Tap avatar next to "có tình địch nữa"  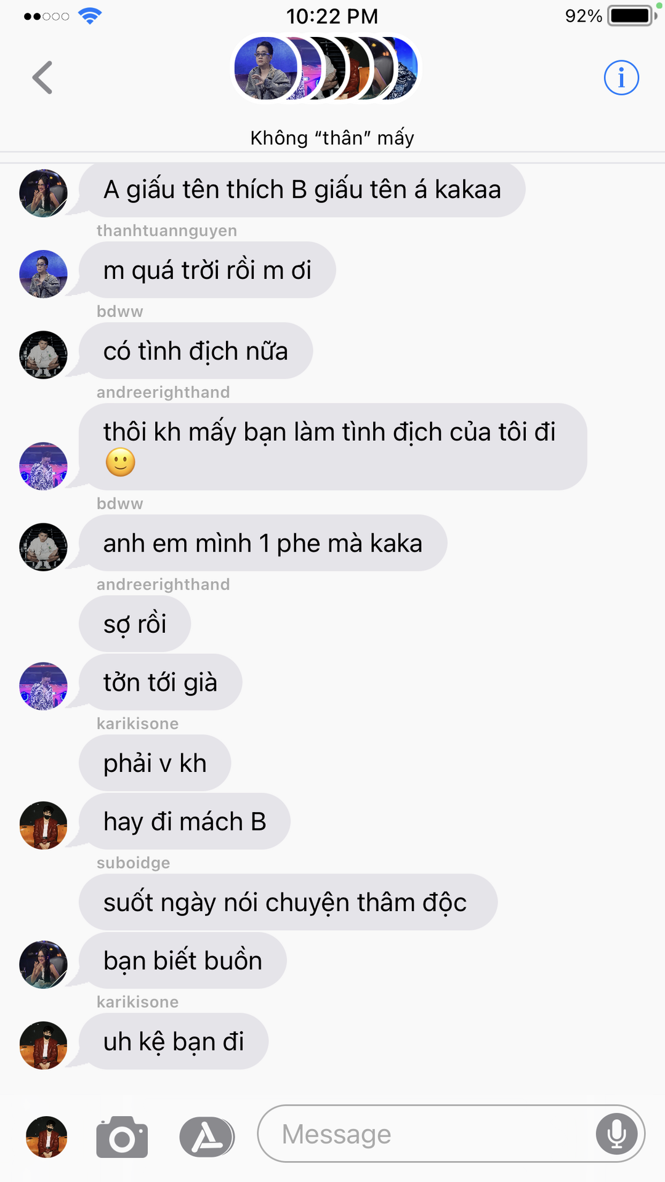(x=43, y=355)
